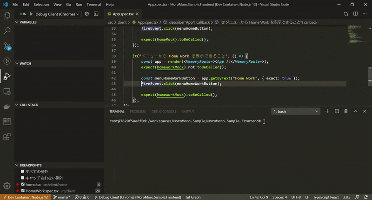Toggle the すべての例外 breakpoint checkbox
This screenshot has width=372, height=200.
23,172
